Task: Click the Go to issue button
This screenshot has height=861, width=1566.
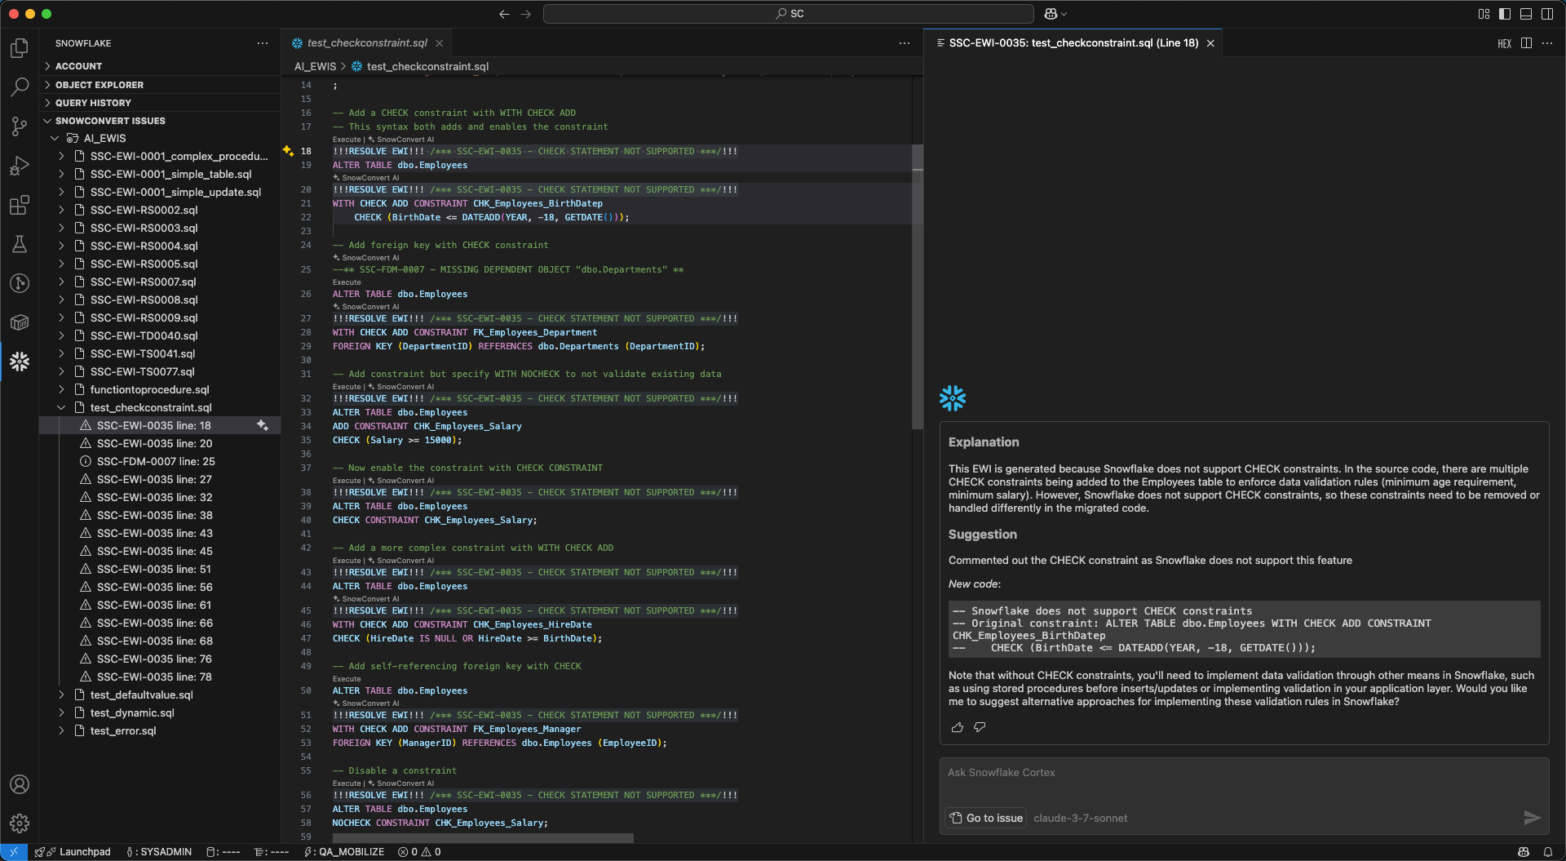Action: click(986, 818)
